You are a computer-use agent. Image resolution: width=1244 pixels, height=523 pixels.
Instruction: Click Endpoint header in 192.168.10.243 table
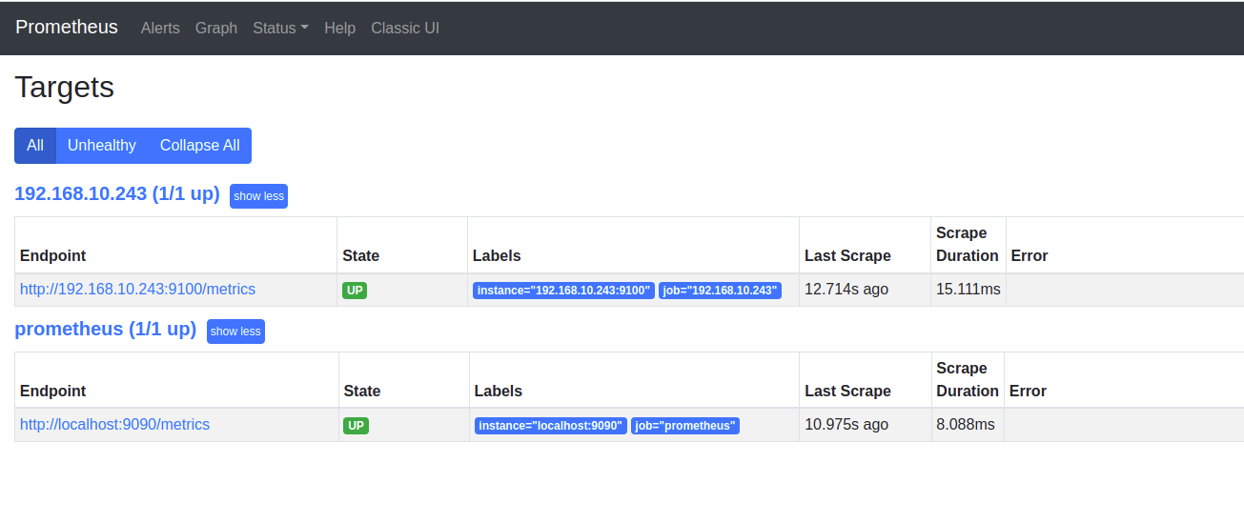(x=52, y=255)
